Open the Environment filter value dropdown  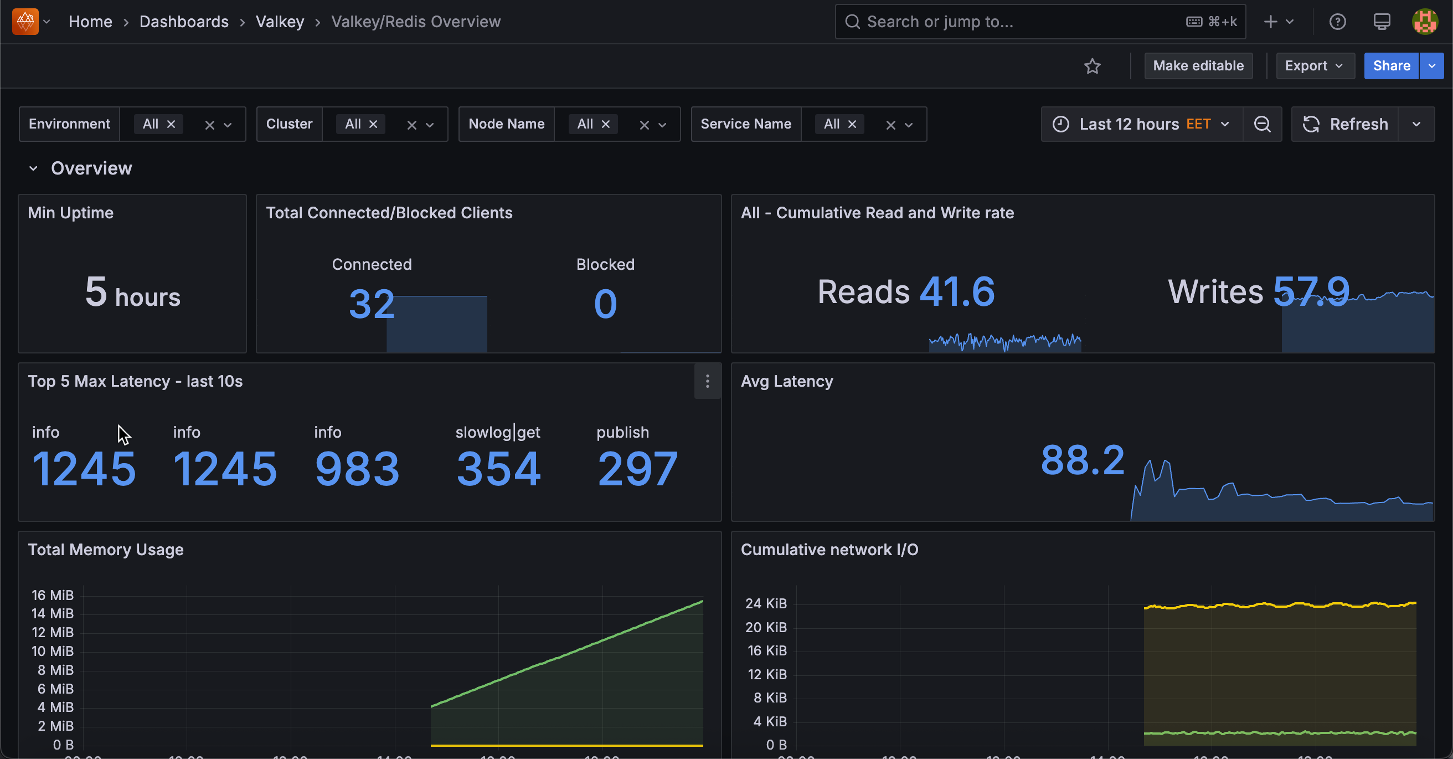click(228, 124)
